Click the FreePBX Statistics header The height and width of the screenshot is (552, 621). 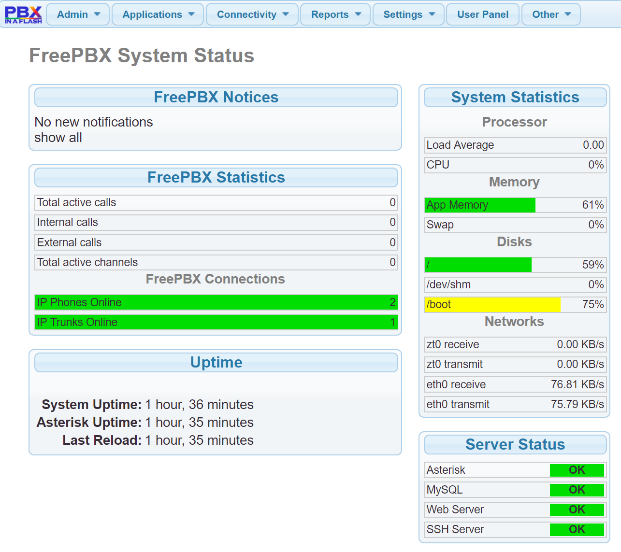[216, 178]
